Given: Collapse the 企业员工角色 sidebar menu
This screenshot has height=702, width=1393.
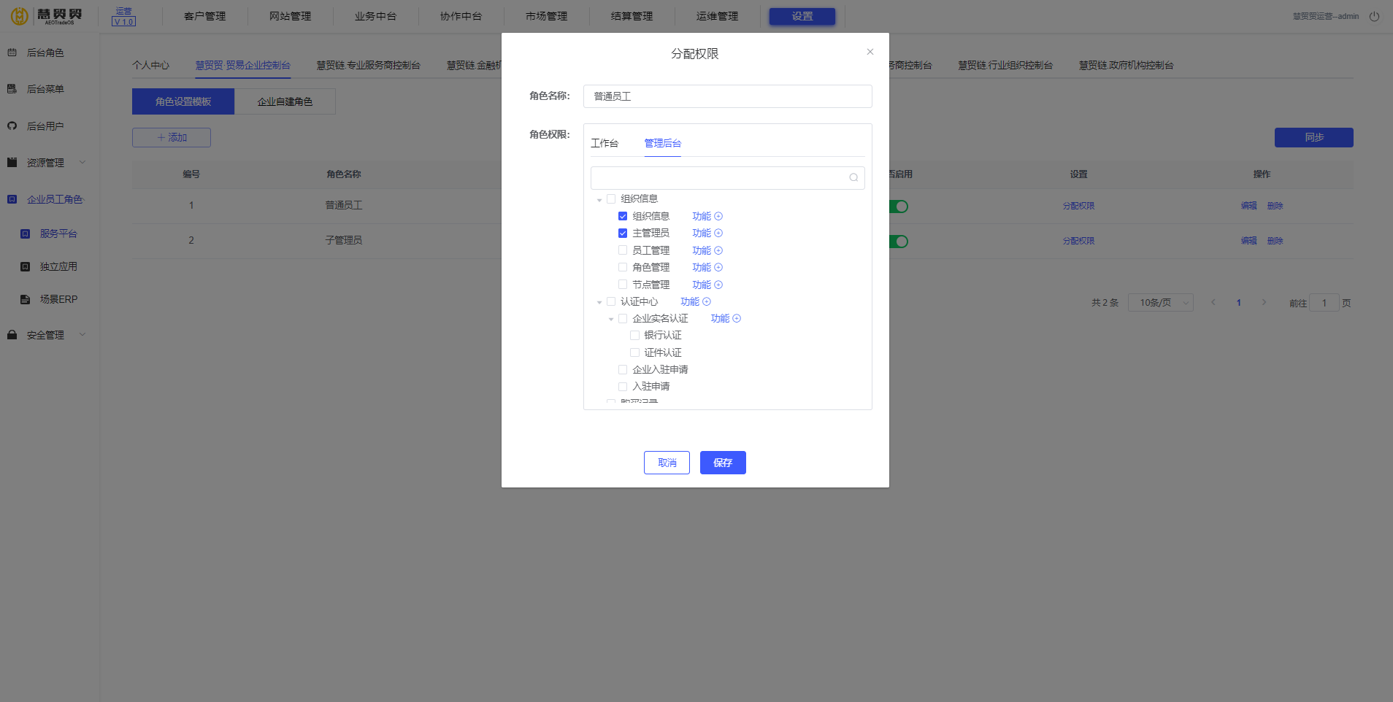Looking at the screenshot, I should tap(82, 199).
